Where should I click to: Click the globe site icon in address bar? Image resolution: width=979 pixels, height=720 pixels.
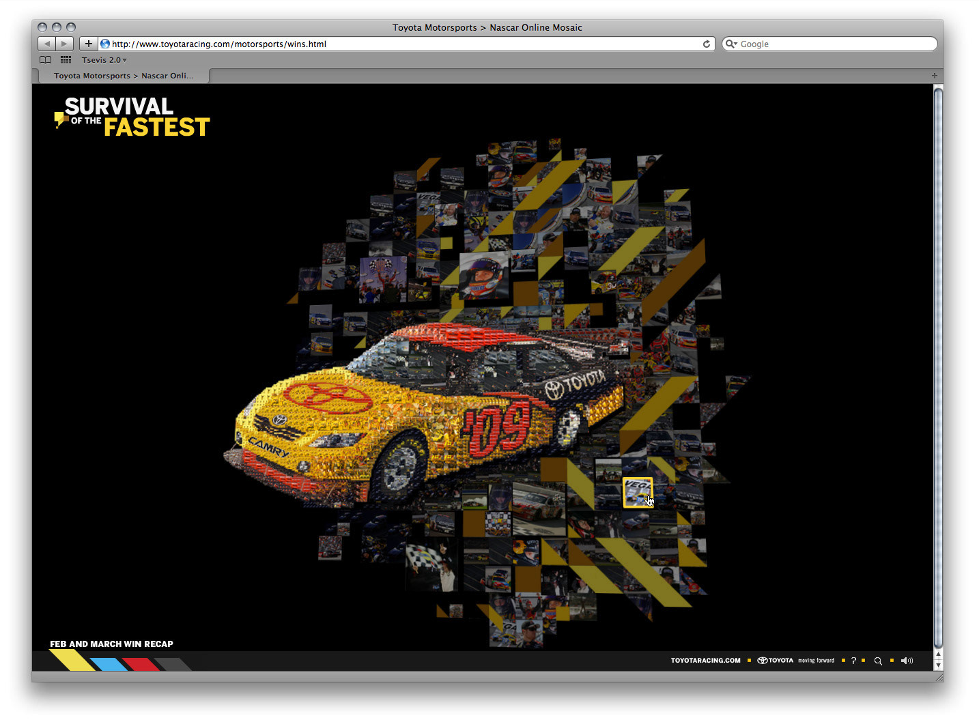[105, 44]
